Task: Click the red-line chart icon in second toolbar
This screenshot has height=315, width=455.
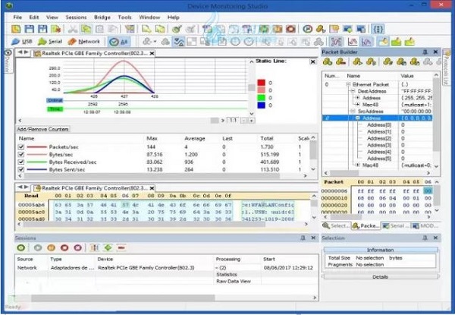Action: [x=353, y=42]
